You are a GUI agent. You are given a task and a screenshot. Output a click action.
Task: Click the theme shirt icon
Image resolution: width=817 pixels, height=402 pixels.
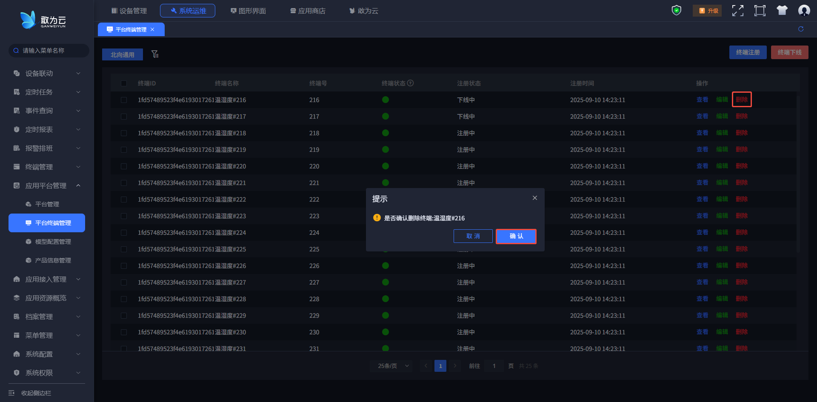click(x=782, y=11)
